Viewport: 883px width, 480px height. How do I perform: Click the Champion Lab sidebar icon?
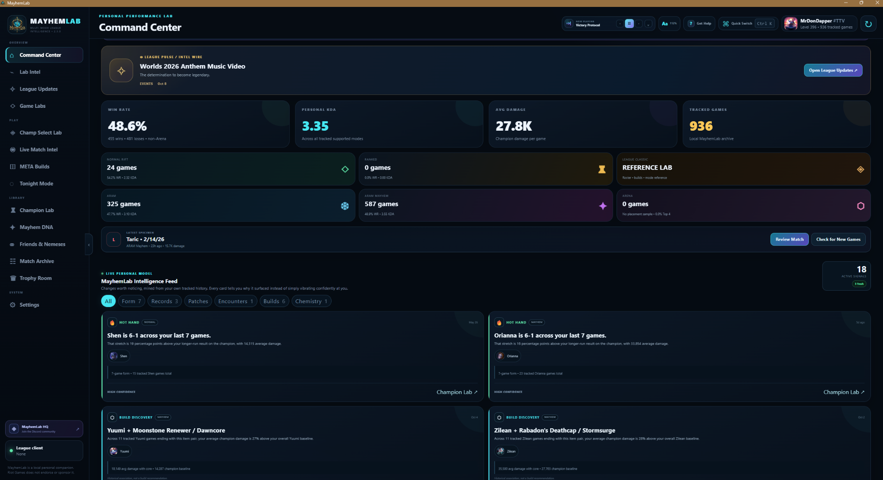(13, 210)
